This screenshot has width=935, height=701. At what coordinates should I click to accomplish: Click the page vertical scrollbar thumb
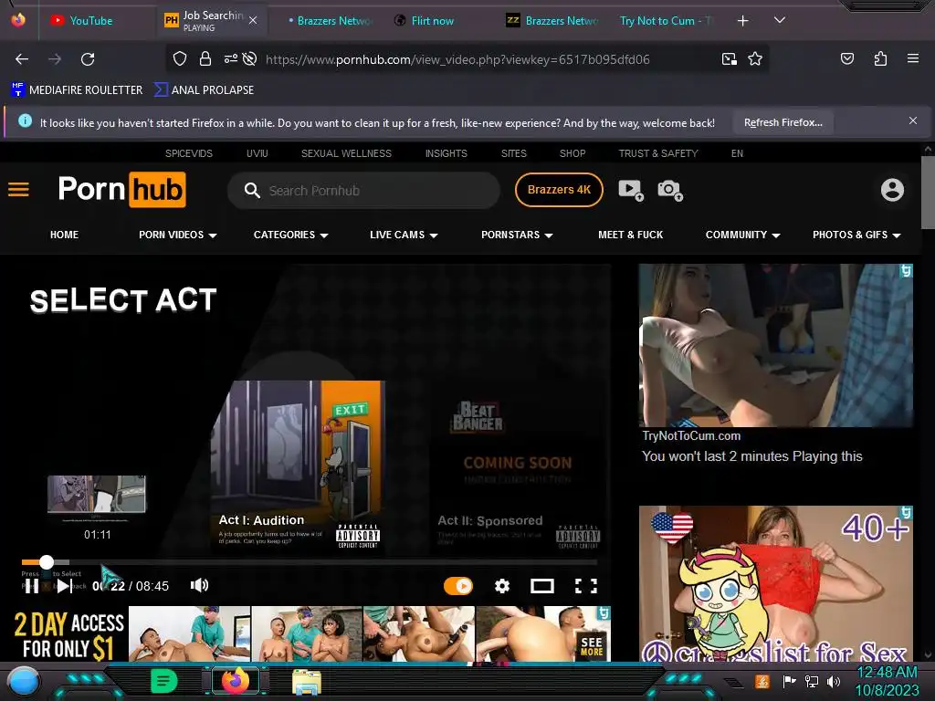point(928,192)
